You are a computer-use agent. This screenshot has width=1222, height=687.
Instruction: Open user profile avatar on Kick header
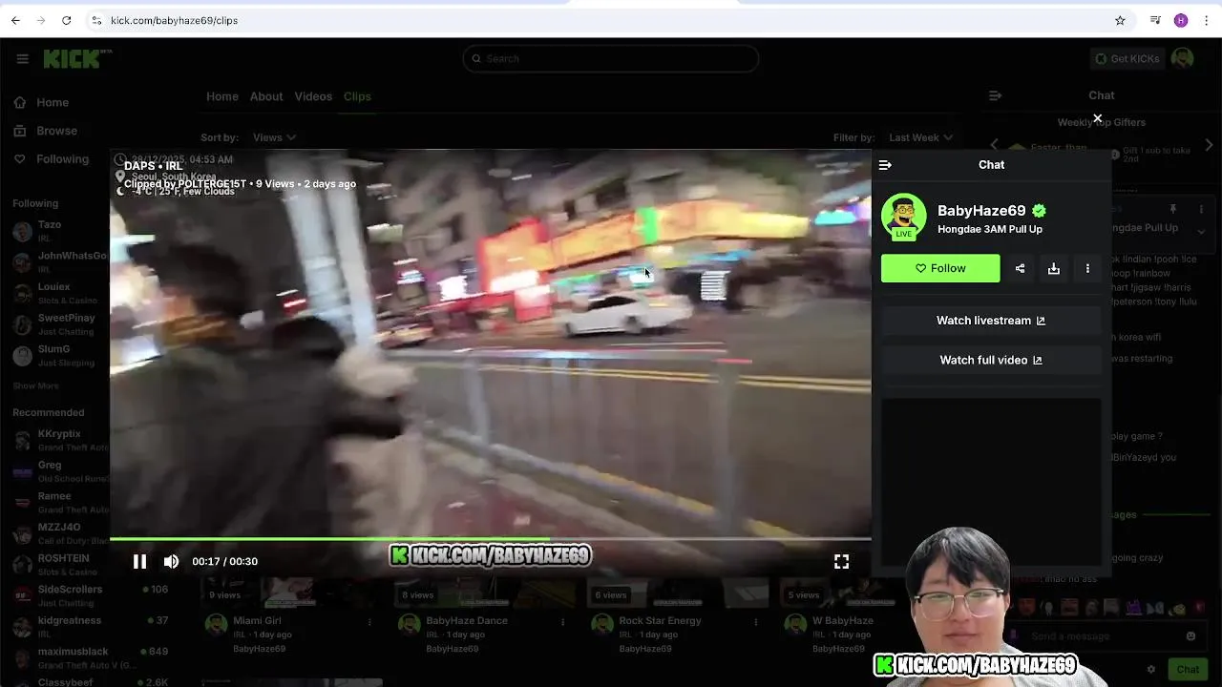click(x=1183, y=59)
